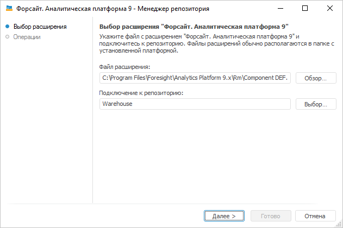The height and width of the screenshot is (228, 343).
Task: Click the disabled Готово button
Action: click(271, 216)
